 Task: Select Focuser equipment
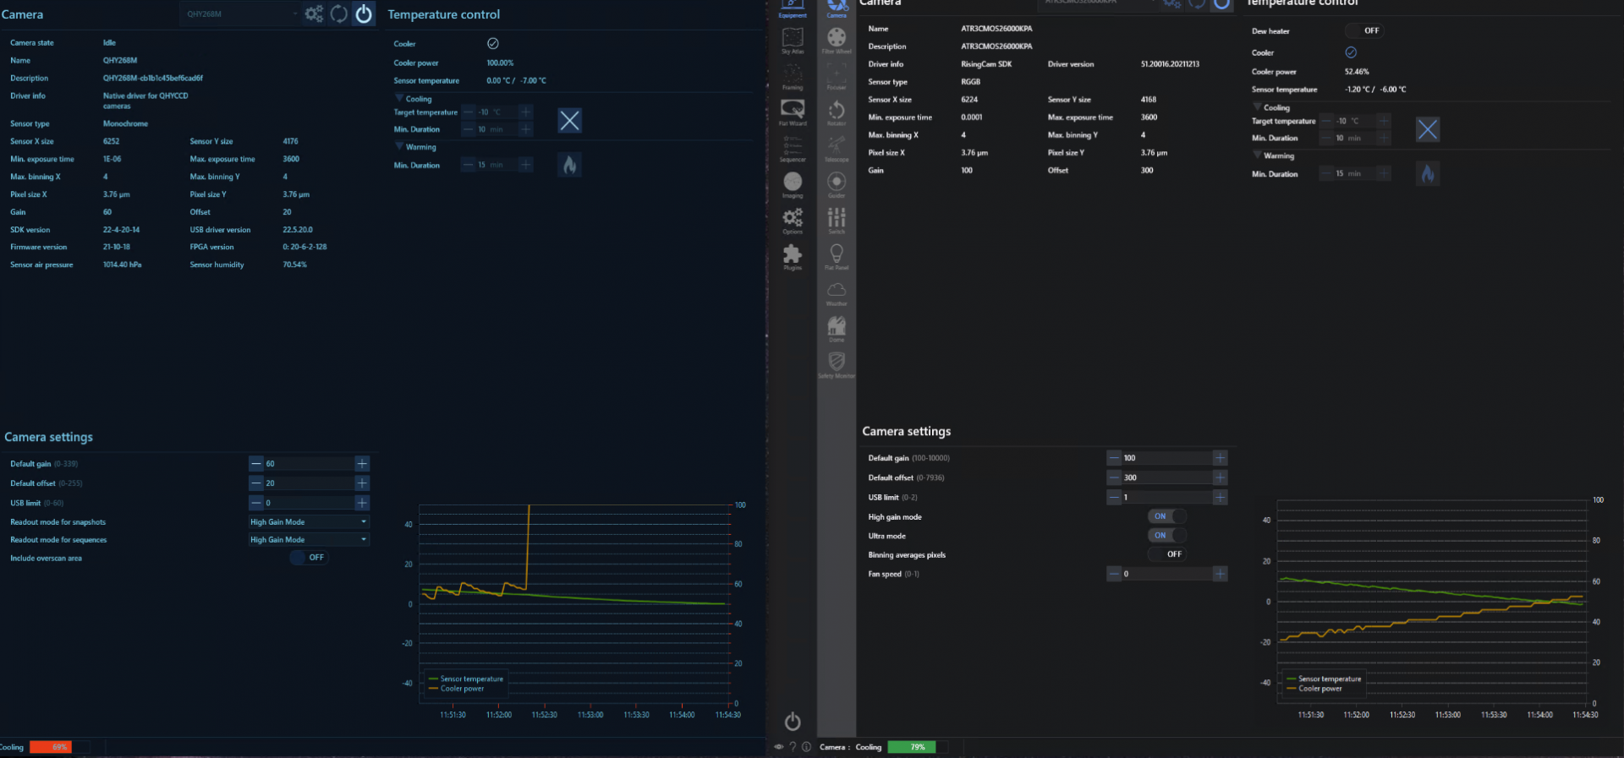coord(837,76)
